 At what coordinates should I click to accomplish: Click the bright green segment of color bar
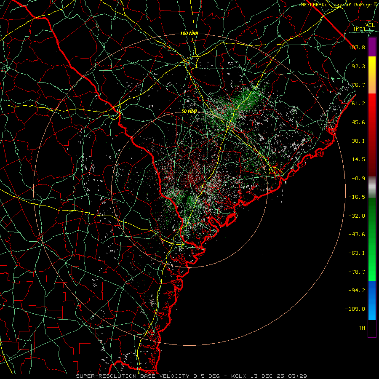tap(372, 239)
